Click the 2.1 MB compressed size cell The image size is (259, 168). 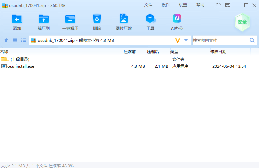[161, 66]
